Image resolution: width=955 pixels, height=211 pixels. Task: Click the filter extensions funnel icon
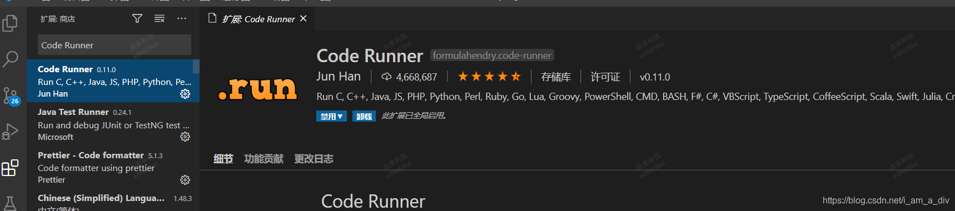(137, 19)
